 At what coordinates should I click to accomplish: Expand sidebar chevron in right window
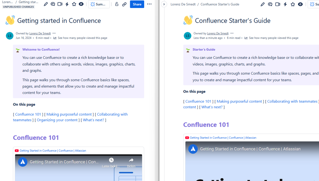pyautogui.click(x=164, y=4)
